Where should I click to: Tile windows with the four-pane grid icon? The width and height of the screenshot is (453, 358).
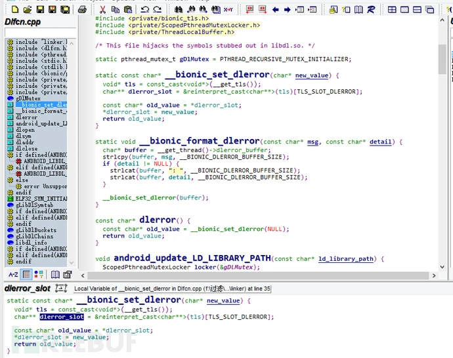(392, 10)
